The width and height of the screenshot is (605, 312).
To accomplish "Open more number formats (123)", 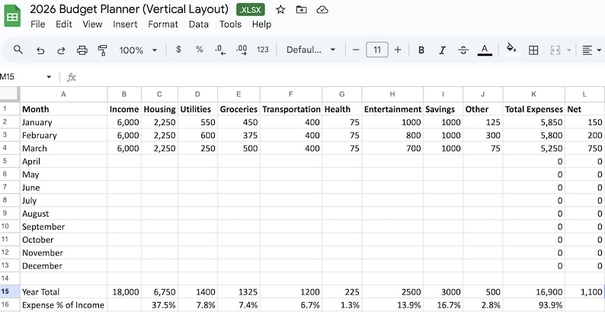I will pyautogui.click(x=263, y=50).
